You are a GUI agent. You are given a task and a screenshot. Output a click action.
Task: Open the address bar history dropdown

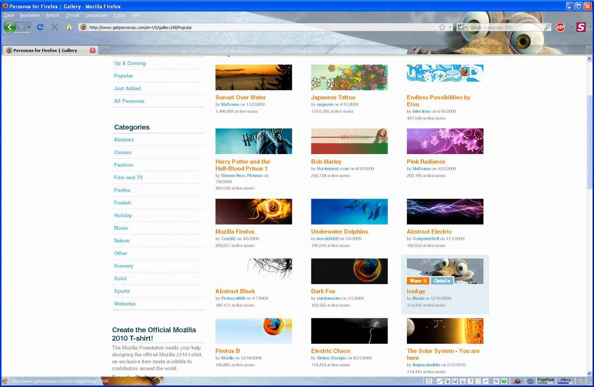point(450,27)
